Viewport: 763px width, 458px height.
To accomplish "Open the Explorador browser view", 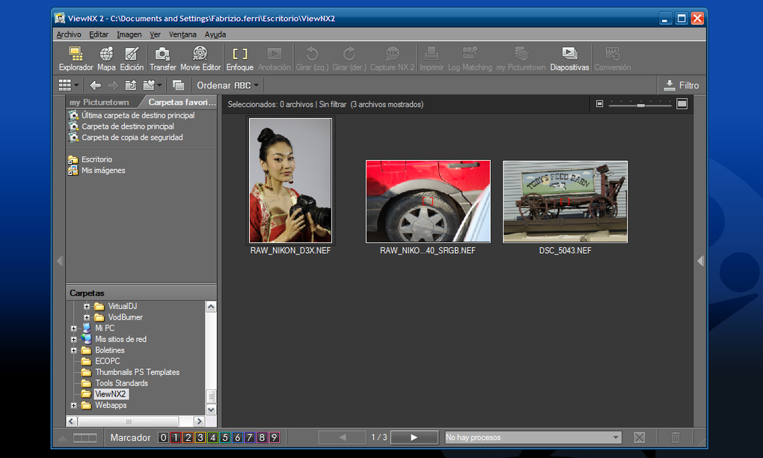I will click(76, 58).
